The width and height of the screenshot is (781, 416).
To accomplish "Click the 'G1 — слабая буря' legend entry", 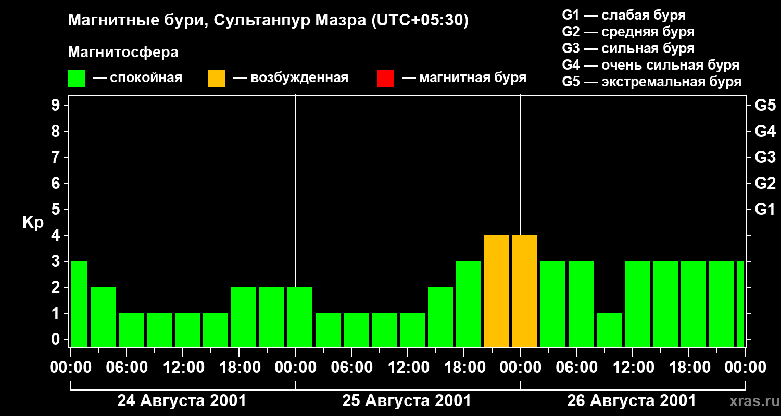I will pos(624,15).
